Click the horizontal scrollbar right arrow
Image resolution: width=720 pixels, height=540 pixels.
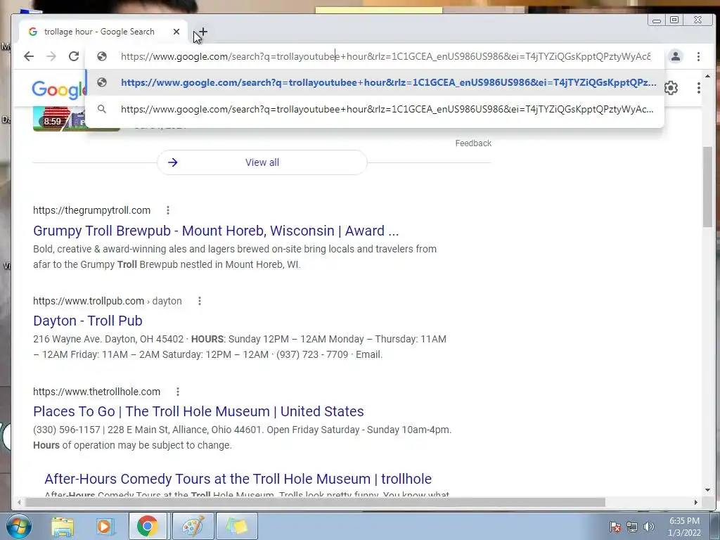coord(695,502)
